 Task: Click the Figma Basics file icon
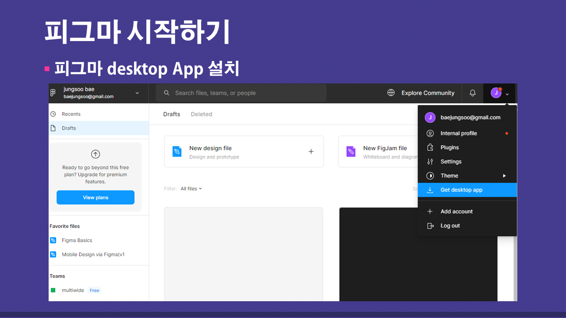(x=53, y=240)
